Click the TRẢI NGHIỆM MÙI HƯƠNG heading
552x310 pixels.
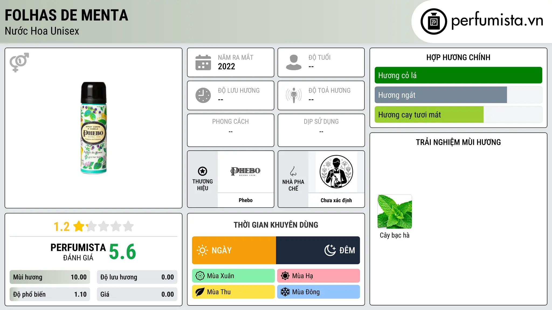(458, 142)
